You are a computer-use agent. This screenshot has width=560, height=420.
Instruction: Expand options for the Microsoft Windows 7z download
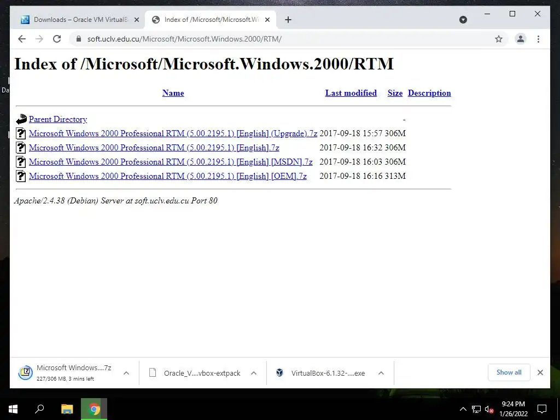126,373
